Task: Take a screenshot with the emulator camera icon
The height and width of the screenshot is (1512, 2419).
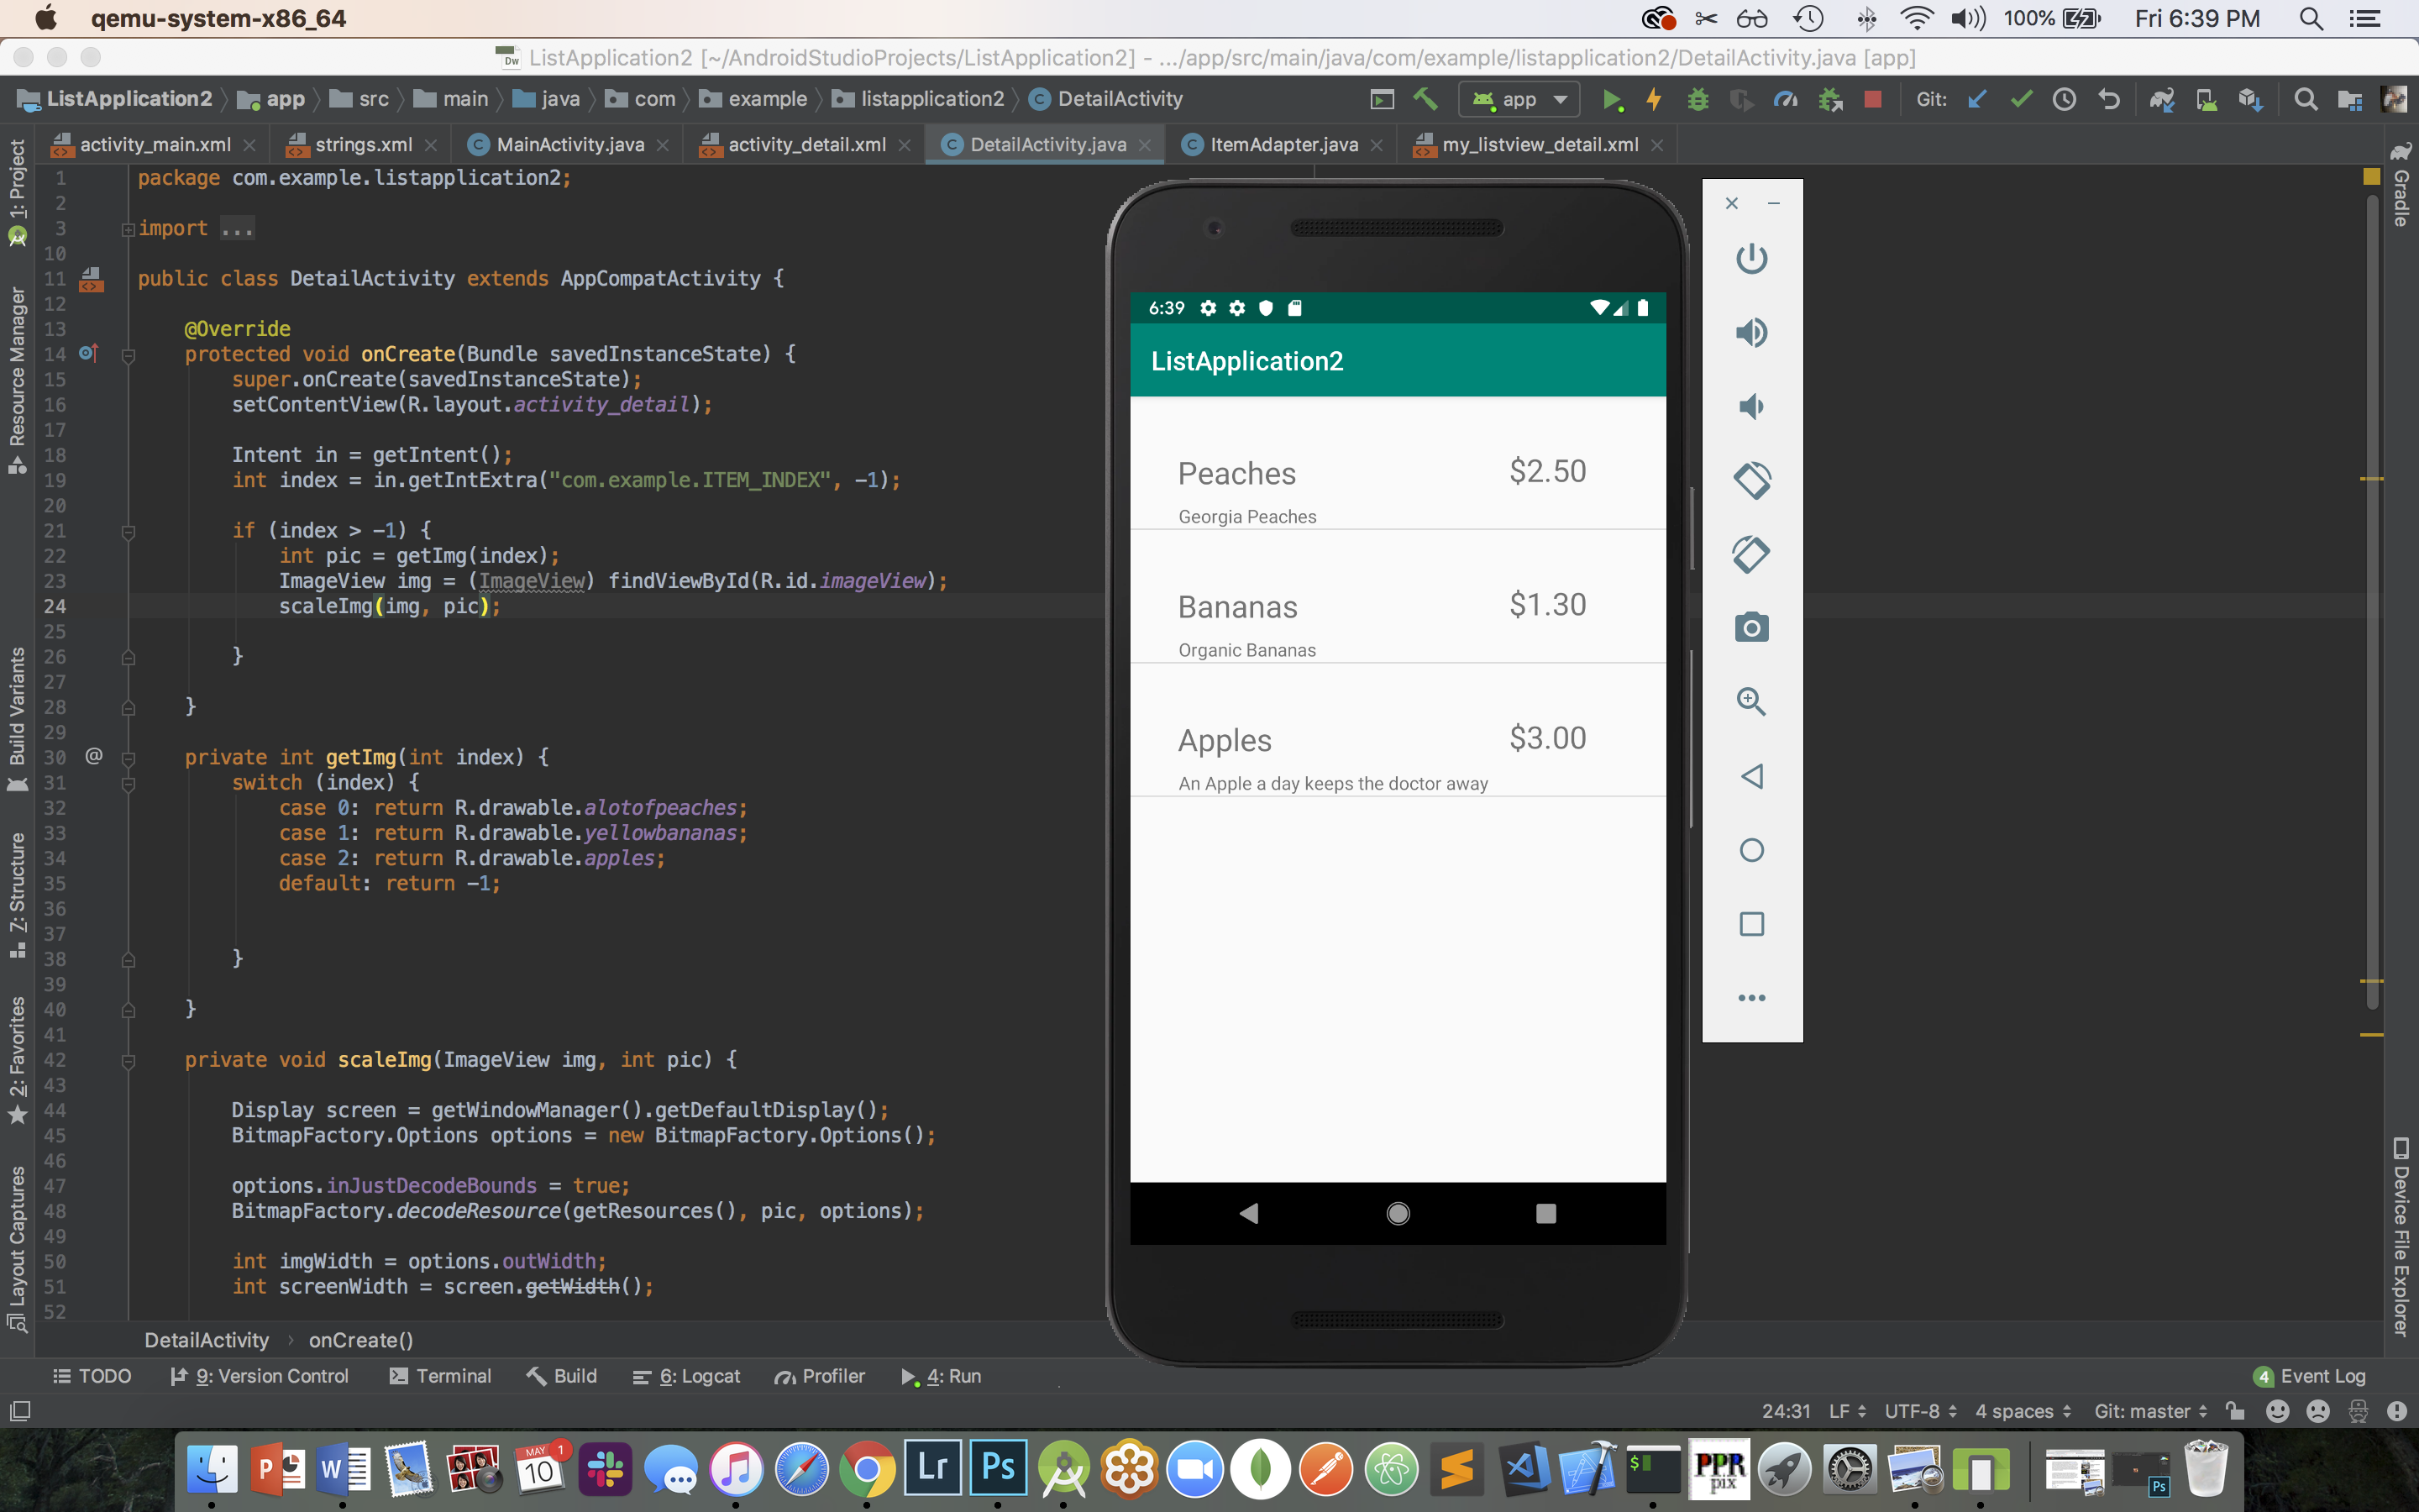Action: click(x=1751, y=627)
